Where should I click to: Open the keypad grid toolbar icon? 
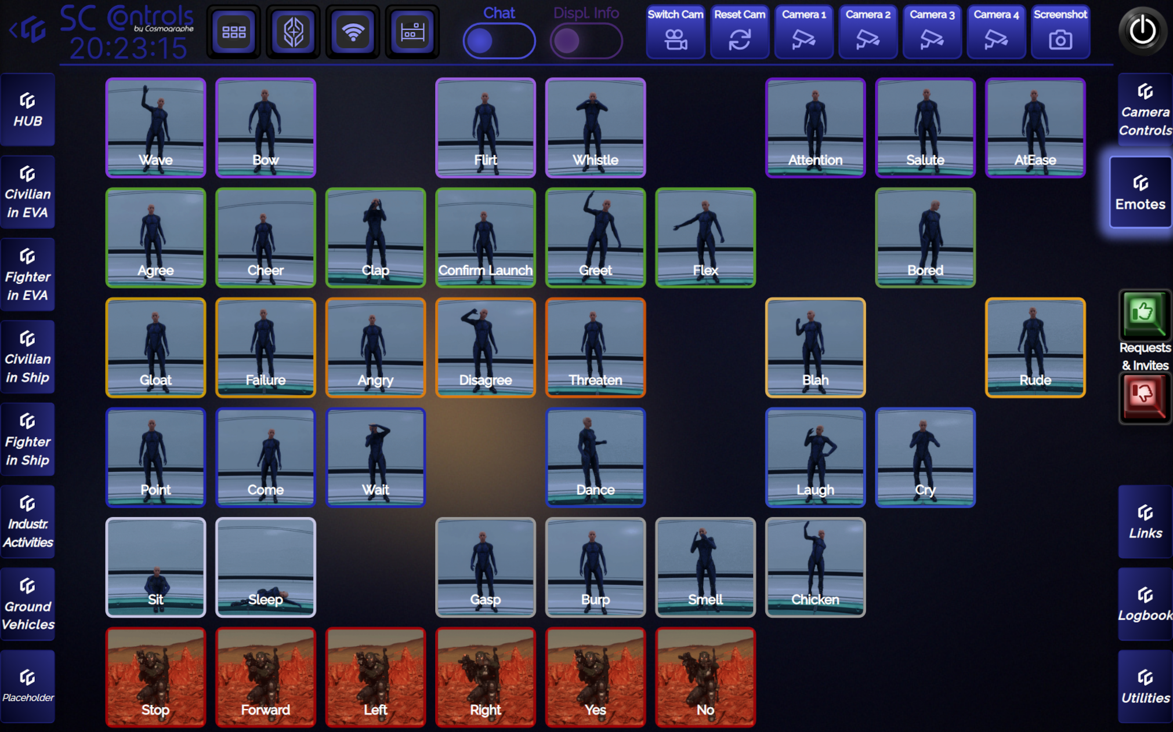click(x=234, y=32)
